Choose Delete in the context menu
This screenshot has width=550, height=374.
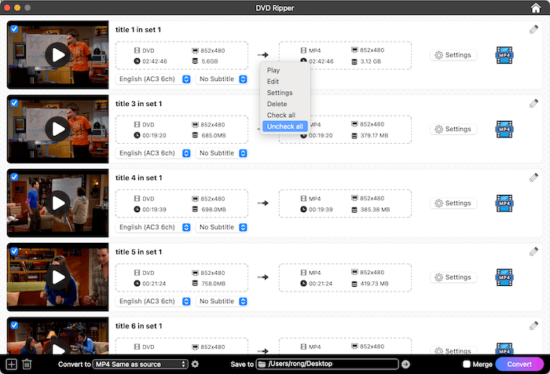point(277,104)
